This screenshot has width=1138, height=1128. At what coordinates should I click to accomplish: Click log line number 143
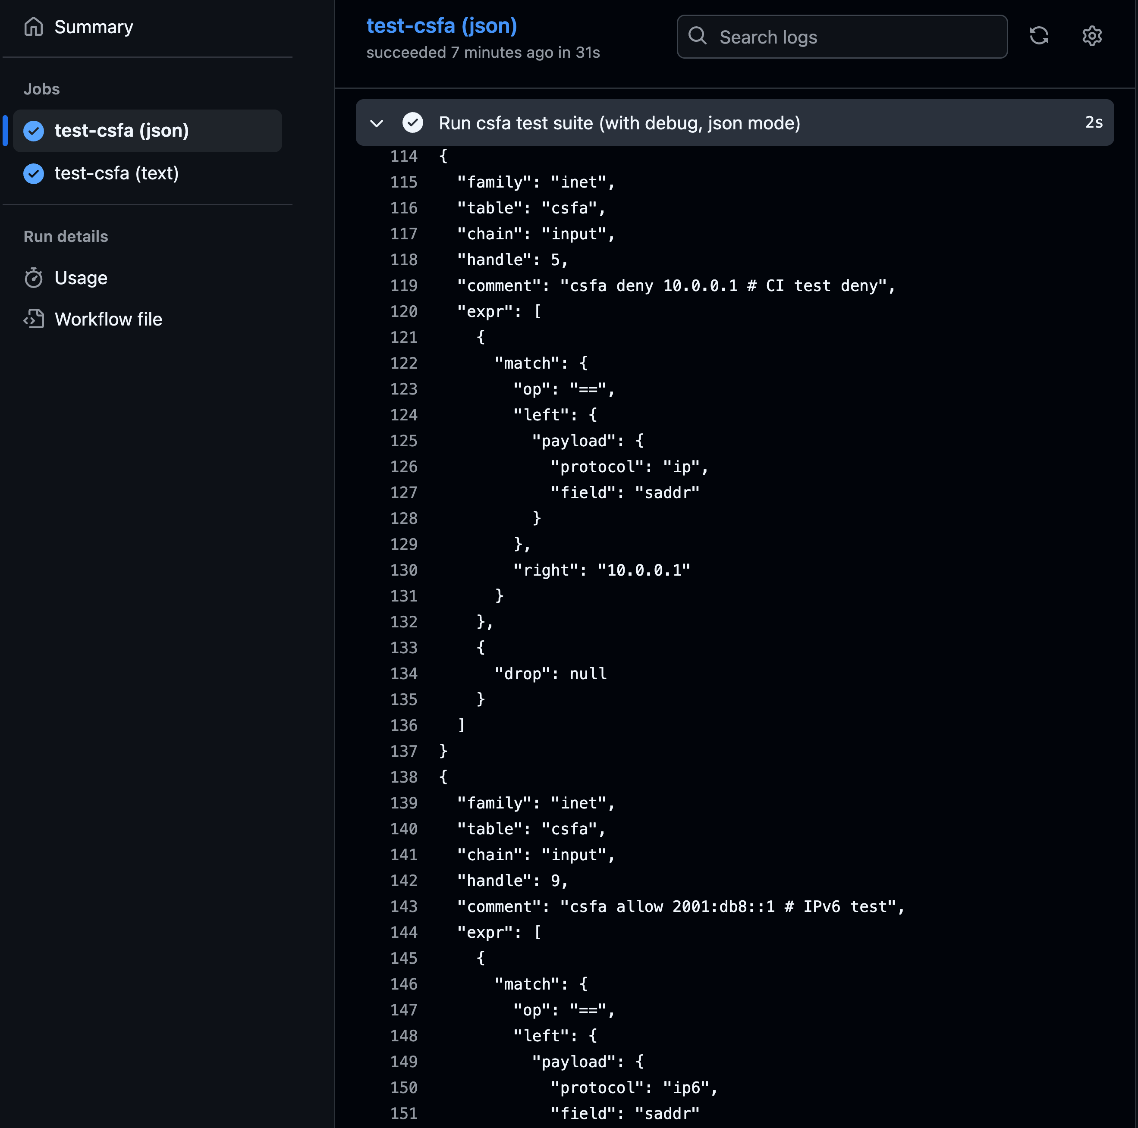[x=403, y=907]
